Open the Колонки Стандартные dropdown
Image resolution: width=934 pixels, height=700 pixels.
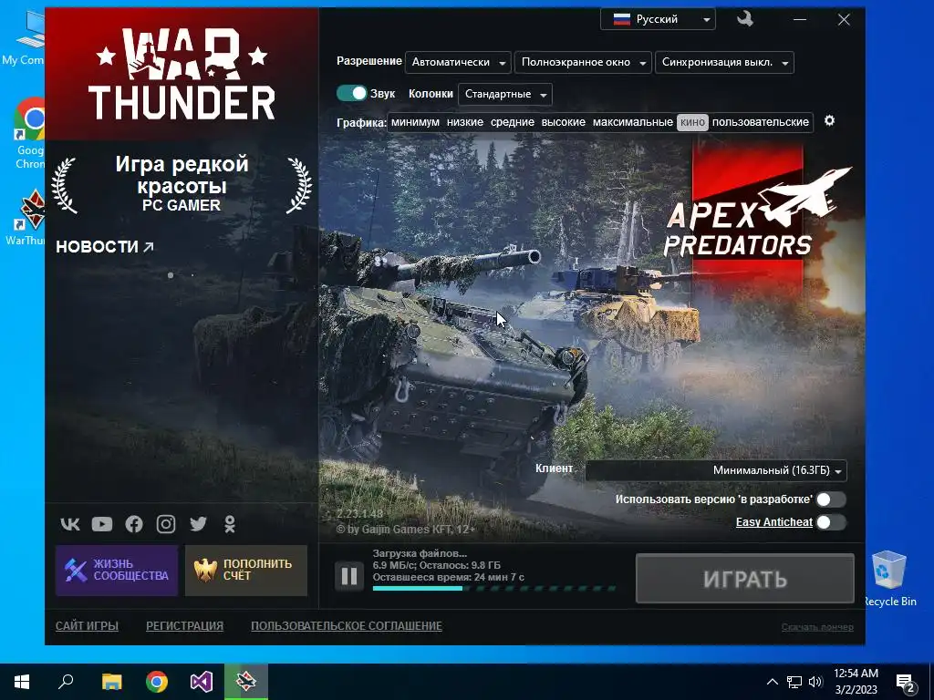click(x=505, y=94)
